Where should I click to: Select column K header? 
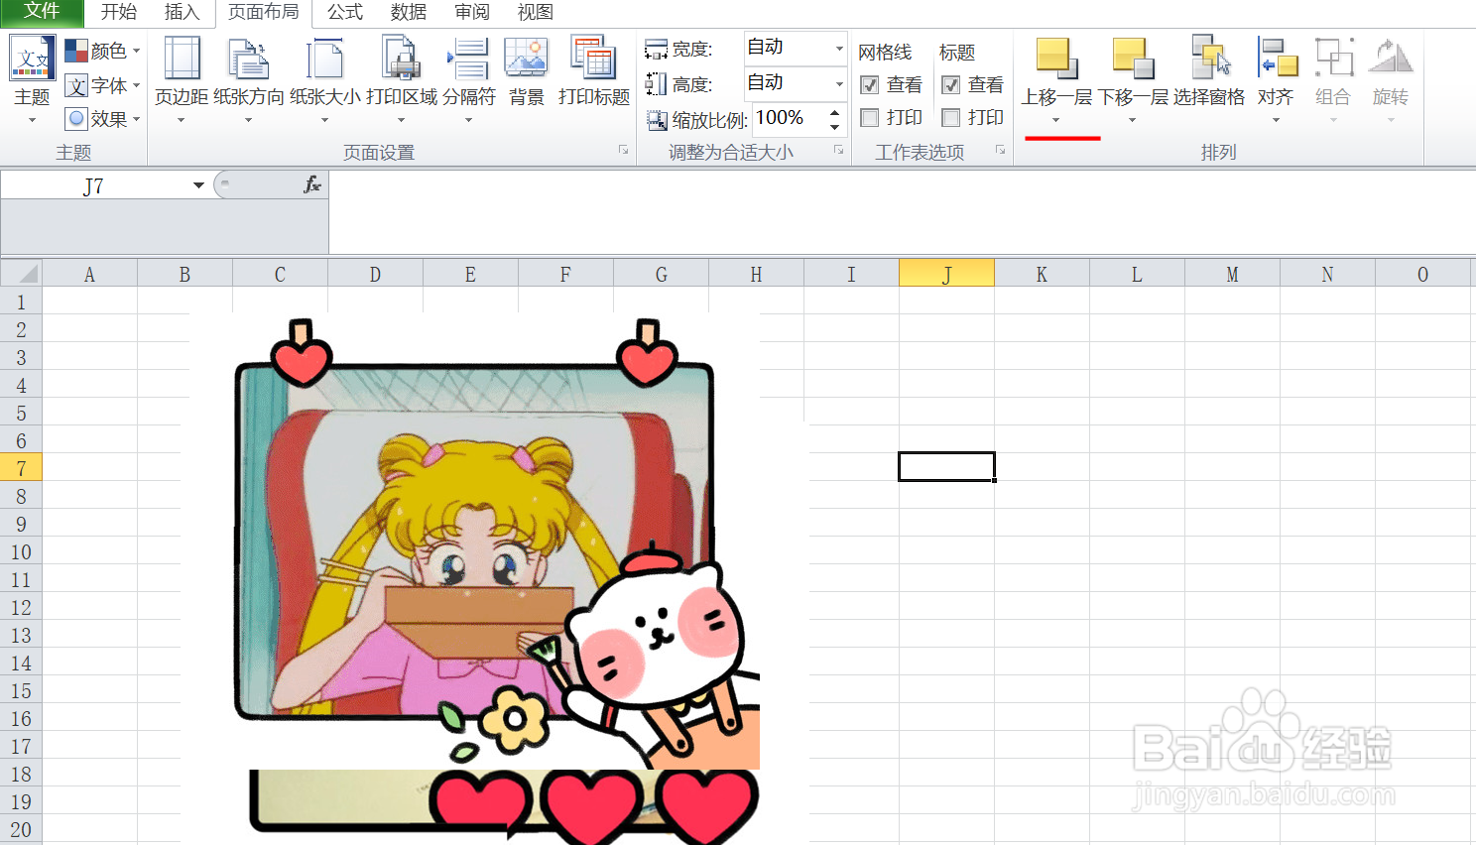point(1042,274)
